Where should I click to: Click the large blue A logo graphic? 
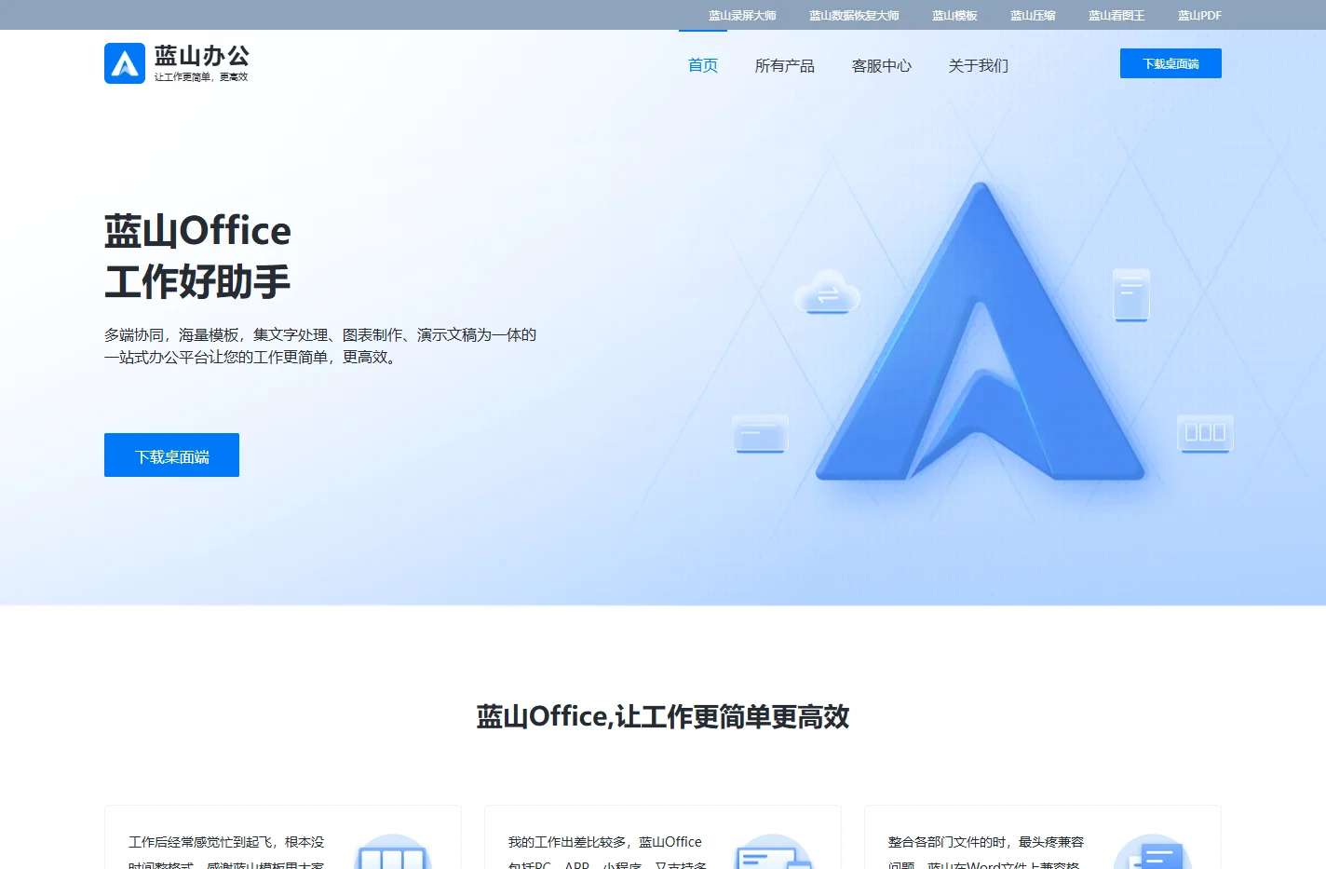980,332
